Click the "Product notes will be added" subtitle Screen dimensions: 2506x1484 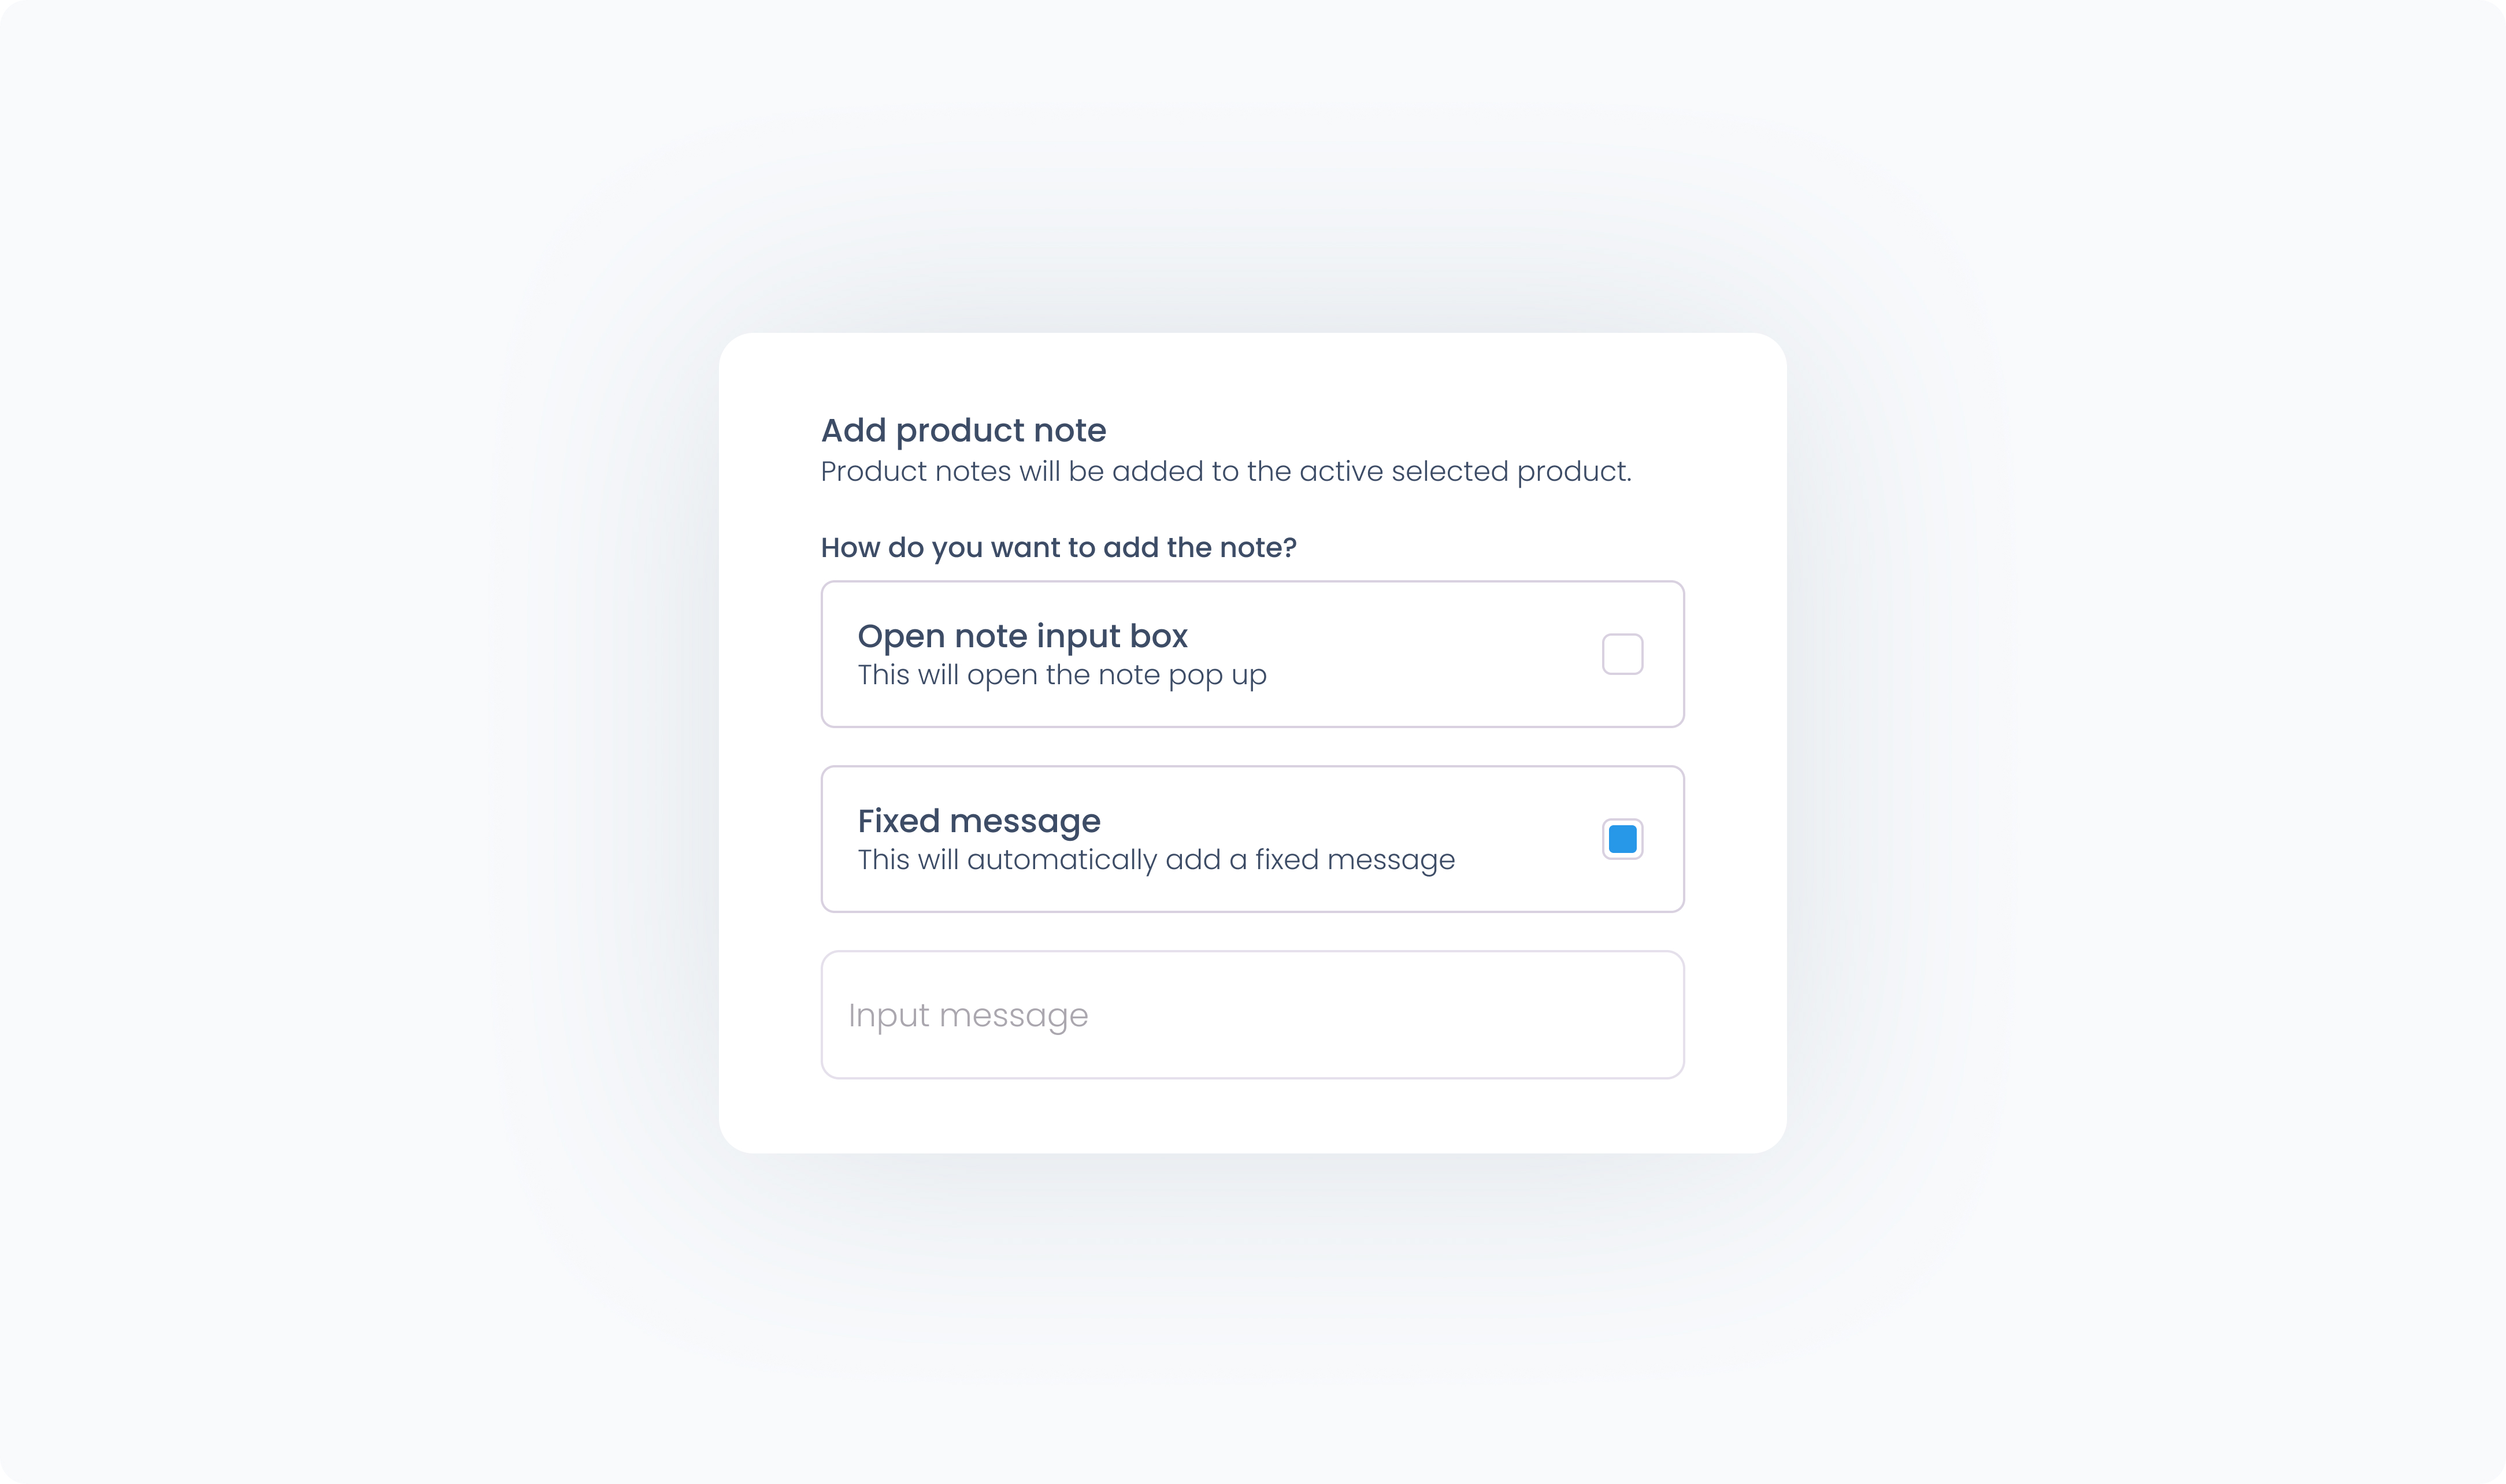[x=1225, y=471]
